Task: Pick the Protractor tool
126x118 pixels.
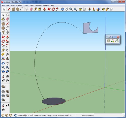Action: click(3, 54)
